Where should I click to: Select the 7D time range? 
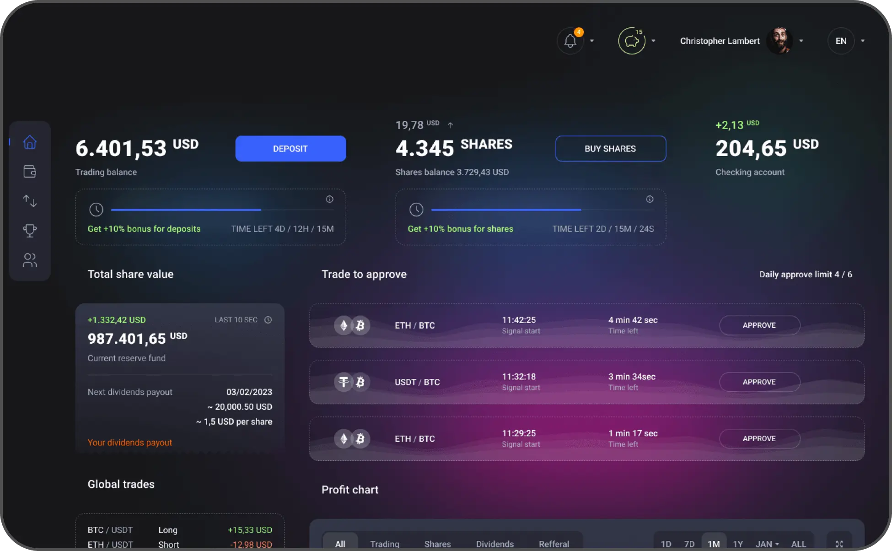(x=689, y=544)
